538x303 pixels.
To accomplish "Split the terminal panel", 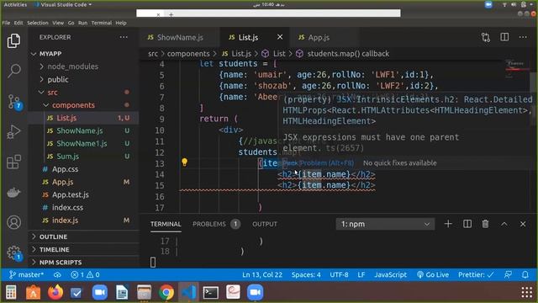I will [x=467, y=224].
